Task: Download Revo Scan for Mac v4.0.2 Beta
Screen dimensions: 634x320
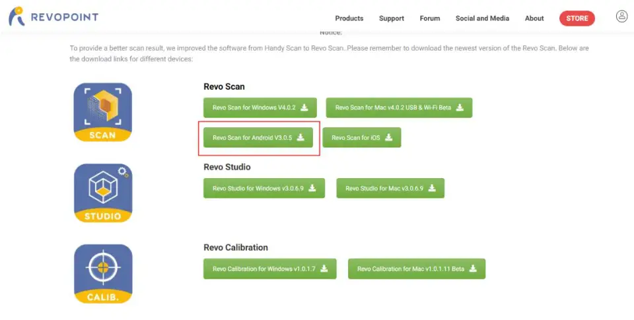Action: (399, 108)
